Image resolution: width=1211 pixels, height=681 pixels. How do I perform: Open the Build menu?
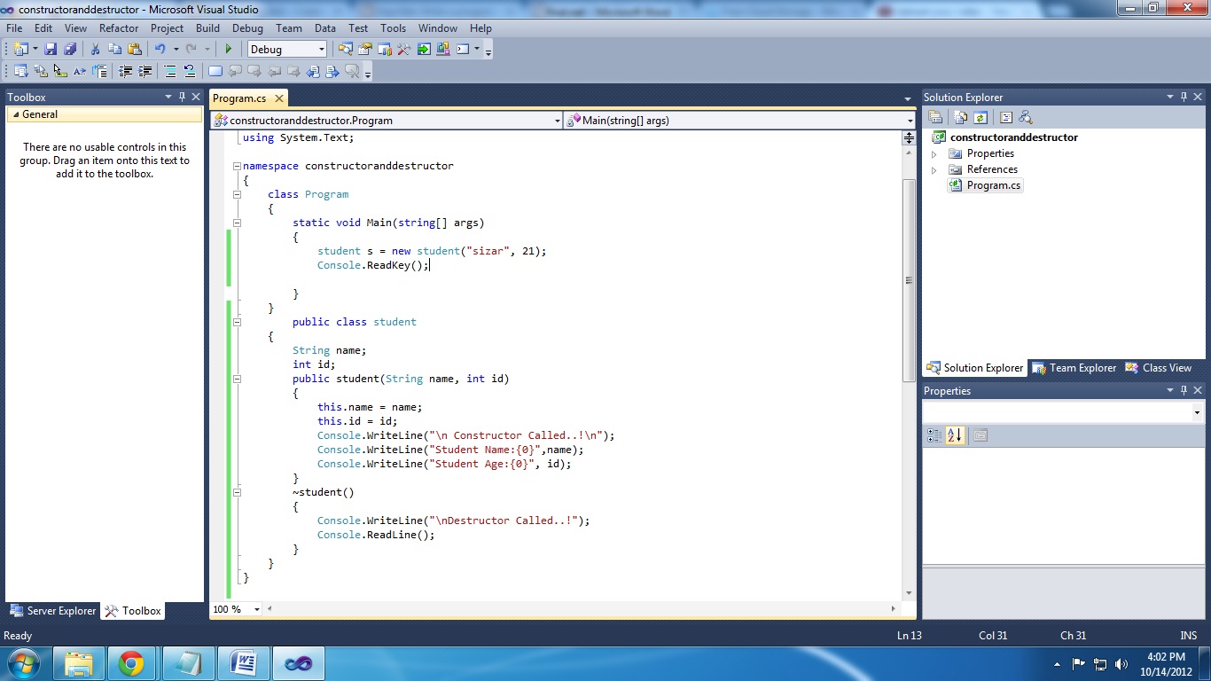coord(207,28)
